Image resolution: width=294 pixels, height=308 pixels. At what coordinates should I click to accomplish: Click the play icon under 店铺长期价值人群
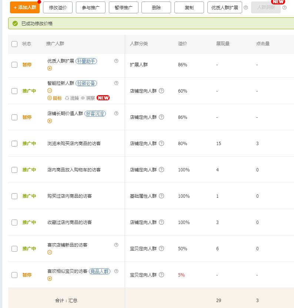(50, 121)
